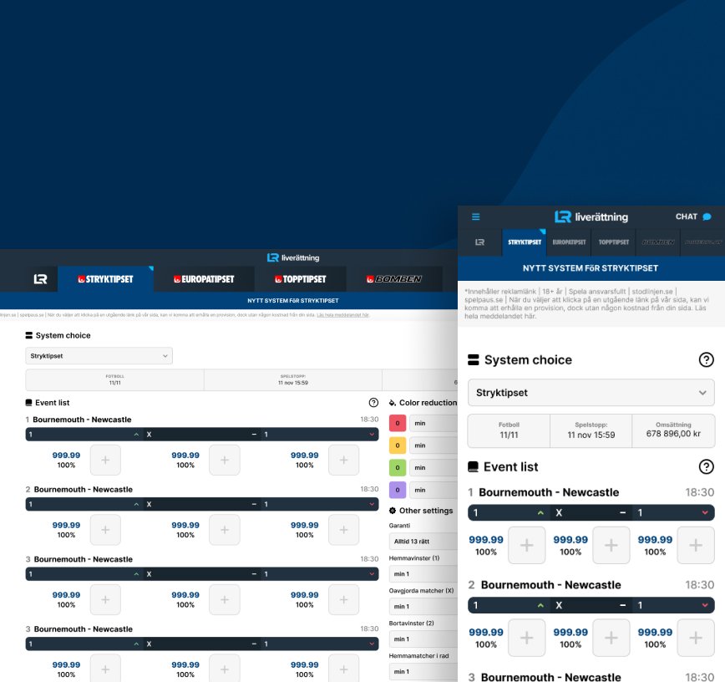
Task: Click minus icon in mobile match 2 bar
Action: 623,605
